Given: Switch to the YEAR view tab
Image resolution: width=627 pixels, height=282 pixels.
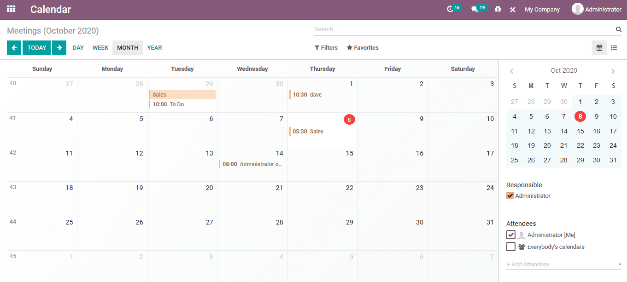Looking at the screenshot, I should pos(154,48).
